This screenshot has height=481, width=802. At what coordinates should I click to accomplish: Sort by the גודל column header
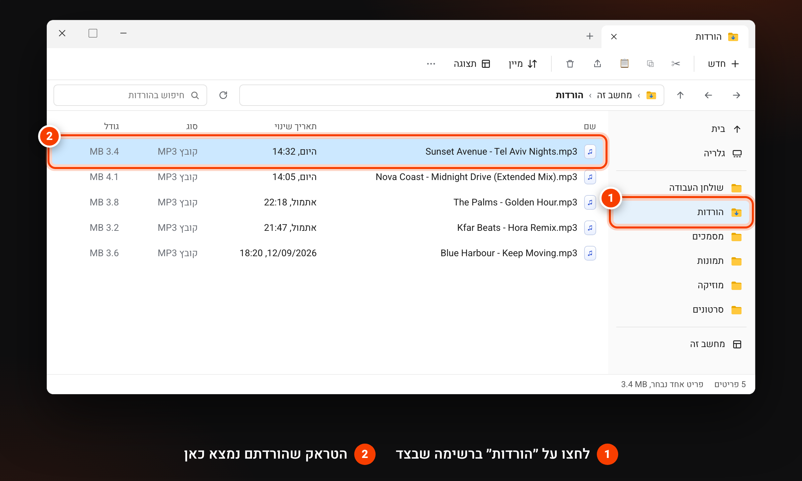click(111, 126)
